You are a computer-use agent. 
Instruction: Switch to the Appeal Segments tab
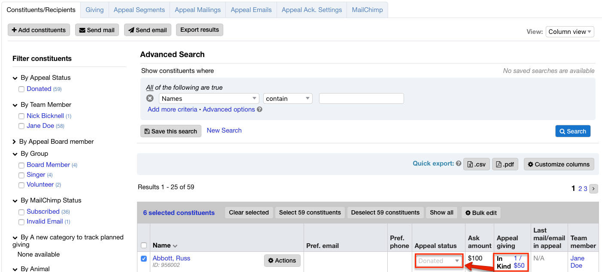139,9
